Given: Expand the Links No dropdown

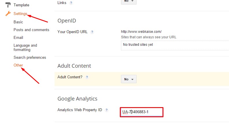Looking at the screenshot, I should point(129,1).
